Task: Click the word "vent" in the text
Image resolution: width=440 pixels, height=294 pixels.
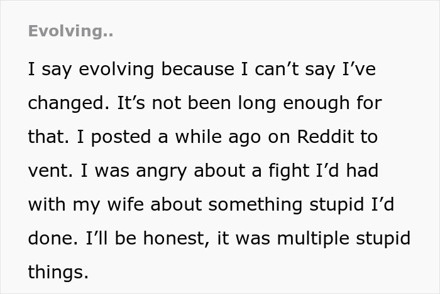Action: pos(46,170)
